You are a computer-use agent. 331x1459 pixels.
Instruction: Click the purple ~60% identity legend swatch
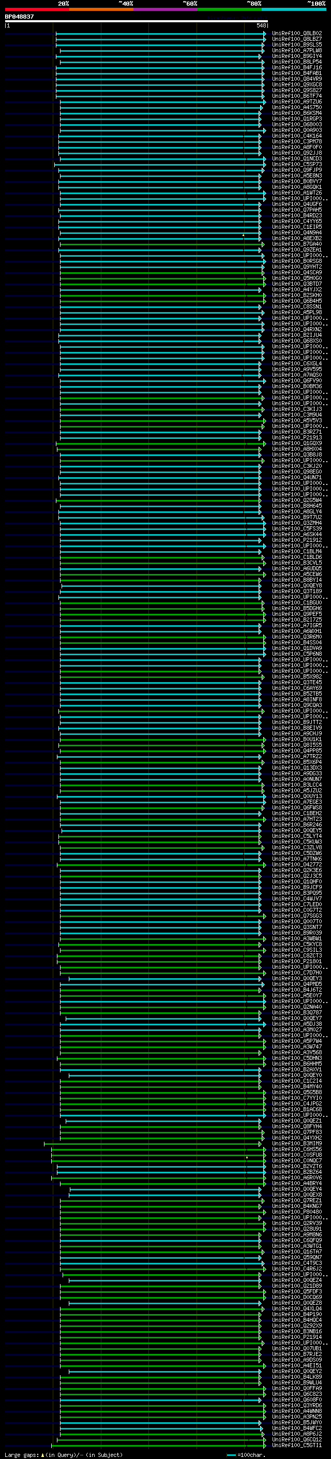[x=165, y=9]
